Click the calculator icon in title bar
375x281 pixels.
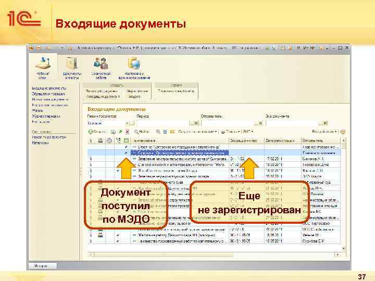tap(282, 48)
